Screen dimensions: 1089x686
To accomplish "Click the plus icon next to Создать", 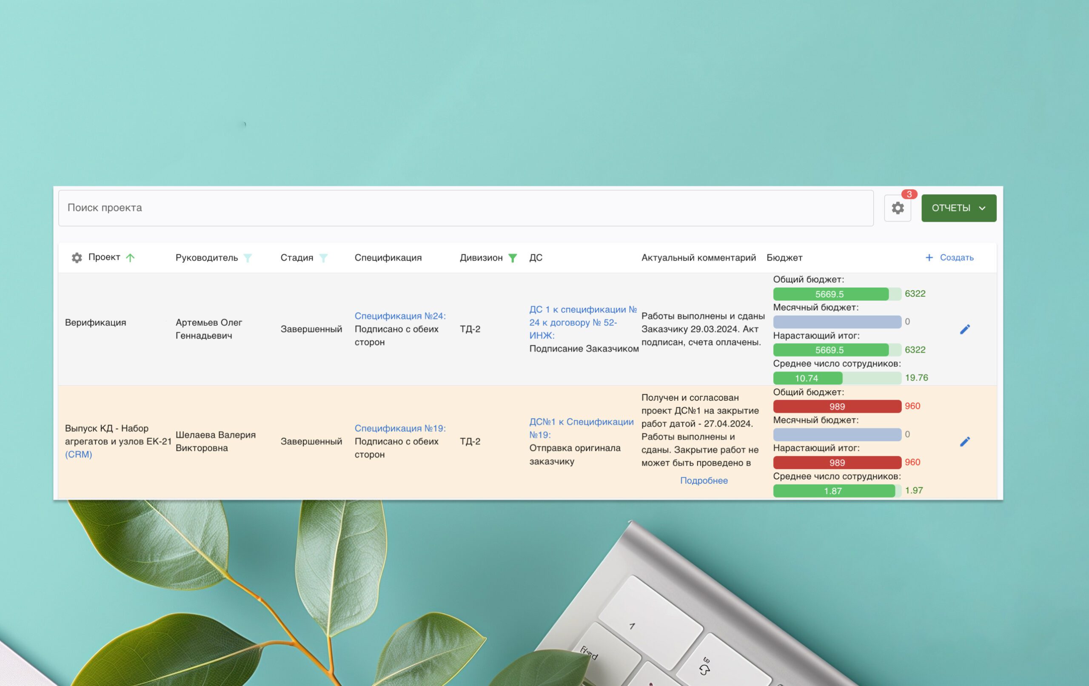I will [x=929, y=257].
